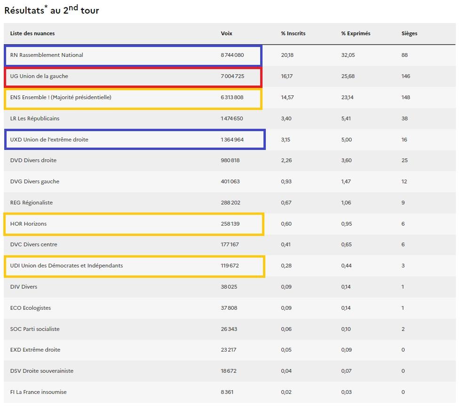Click the 88 seats value for RN
462x408 pixels.
(405, 55)
